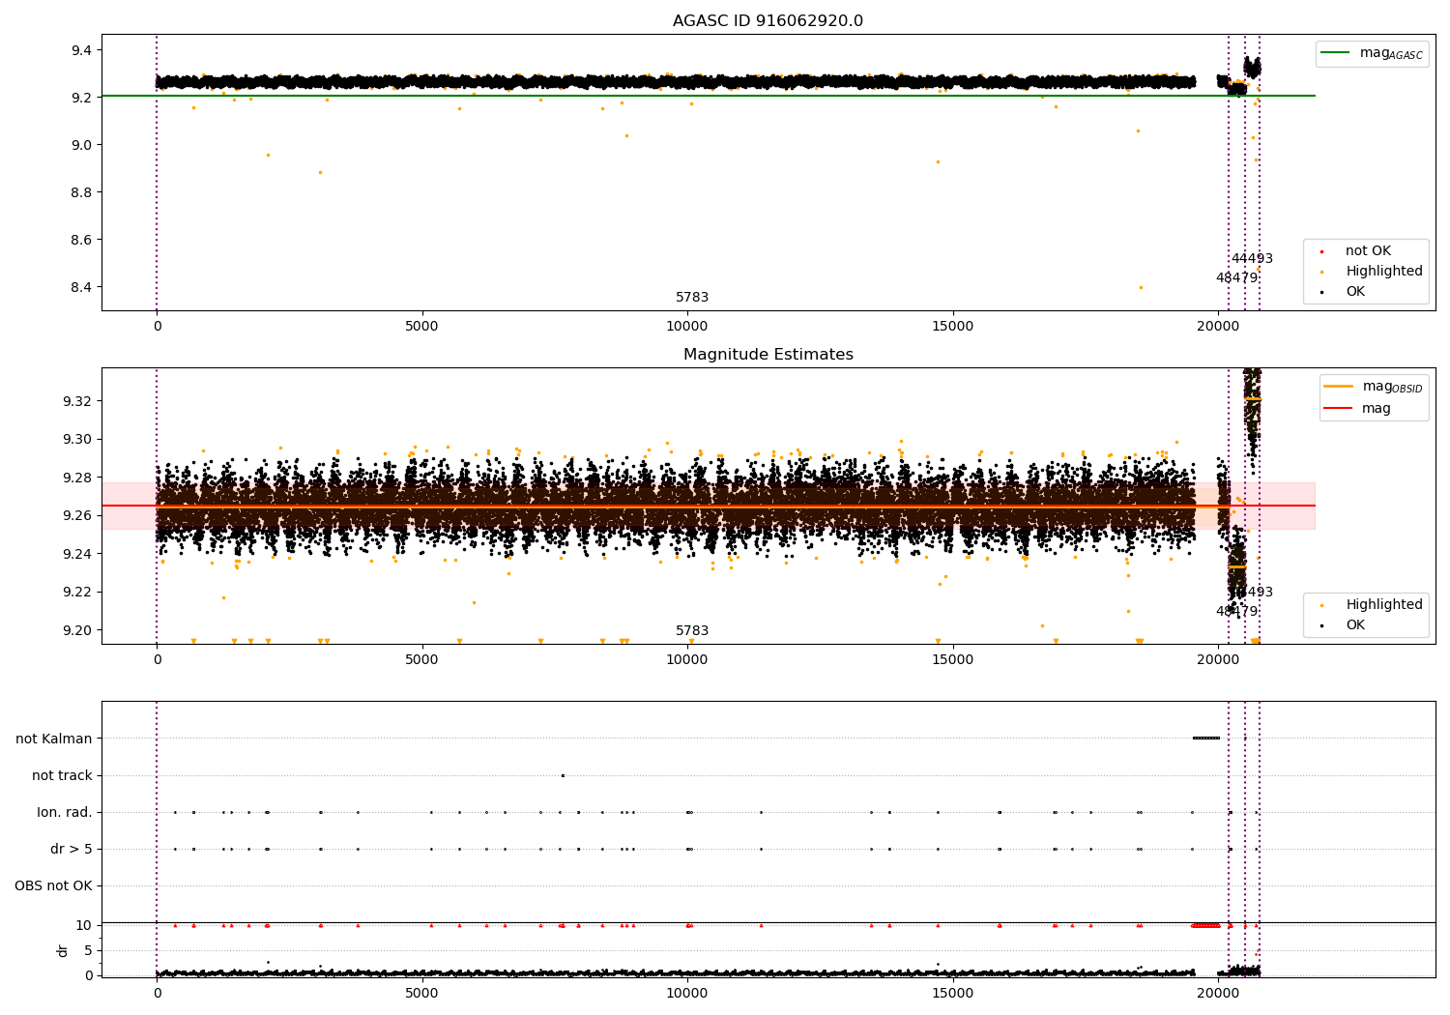Click x-axis tick '20000' under top plot

point(1218,326)
